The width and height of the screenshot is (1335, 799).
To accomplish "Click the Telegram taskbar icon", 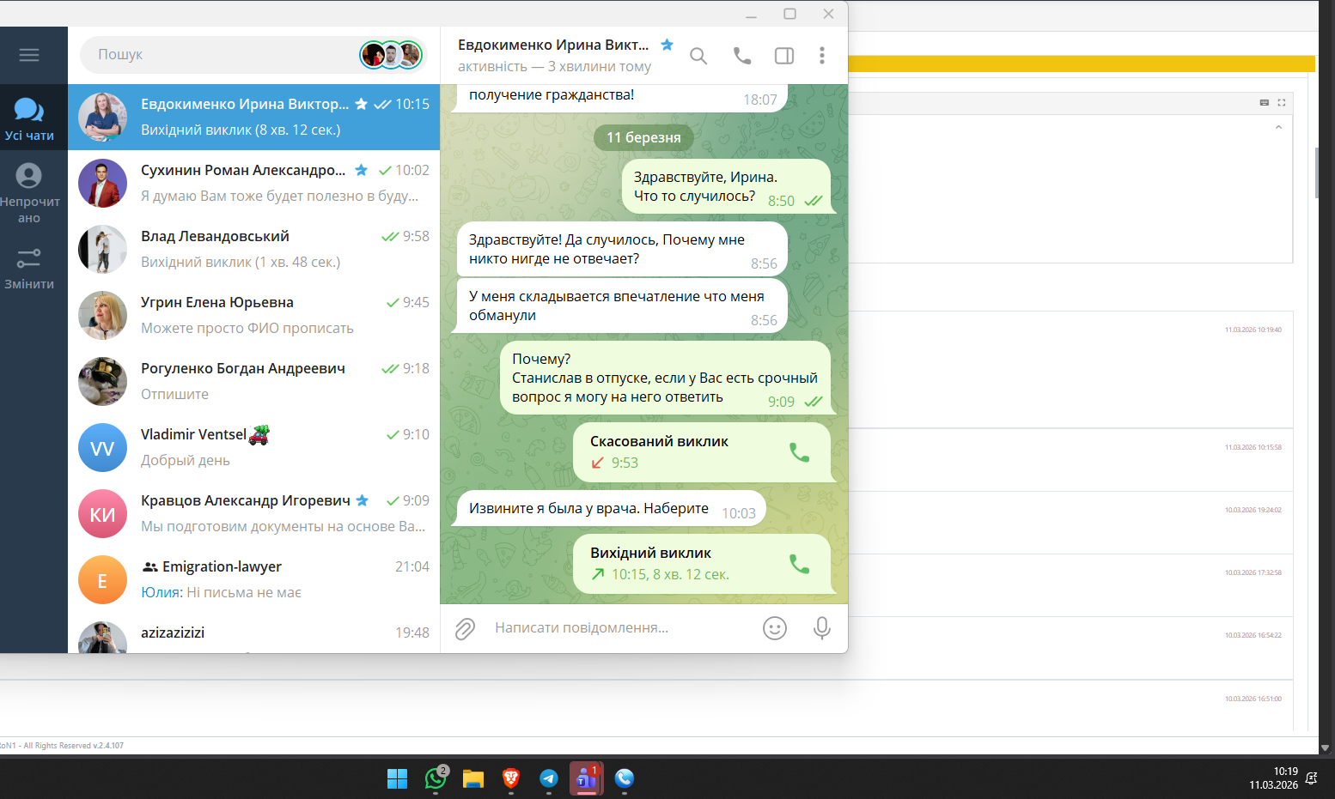I will click(x=549, y=778).
